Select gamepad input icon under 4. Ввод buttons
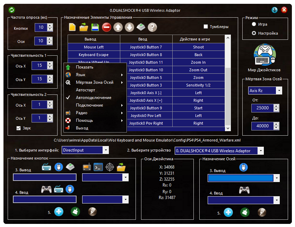Viewport: 295px width, 227px height. click(46, 189)
